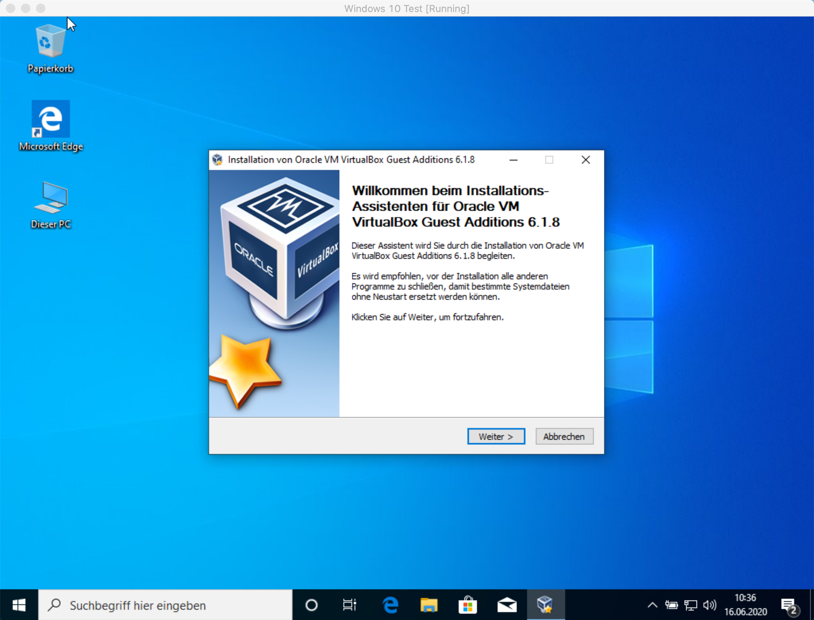Click the installer title bar VirtualBox icon

(x=218, y=160)
